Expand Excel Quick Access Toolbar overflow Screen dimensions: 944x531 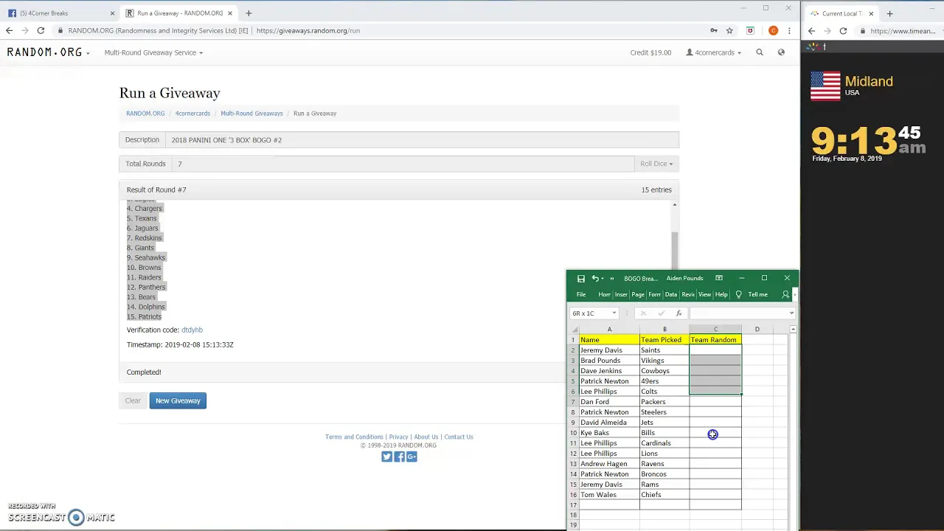point(611,279)
